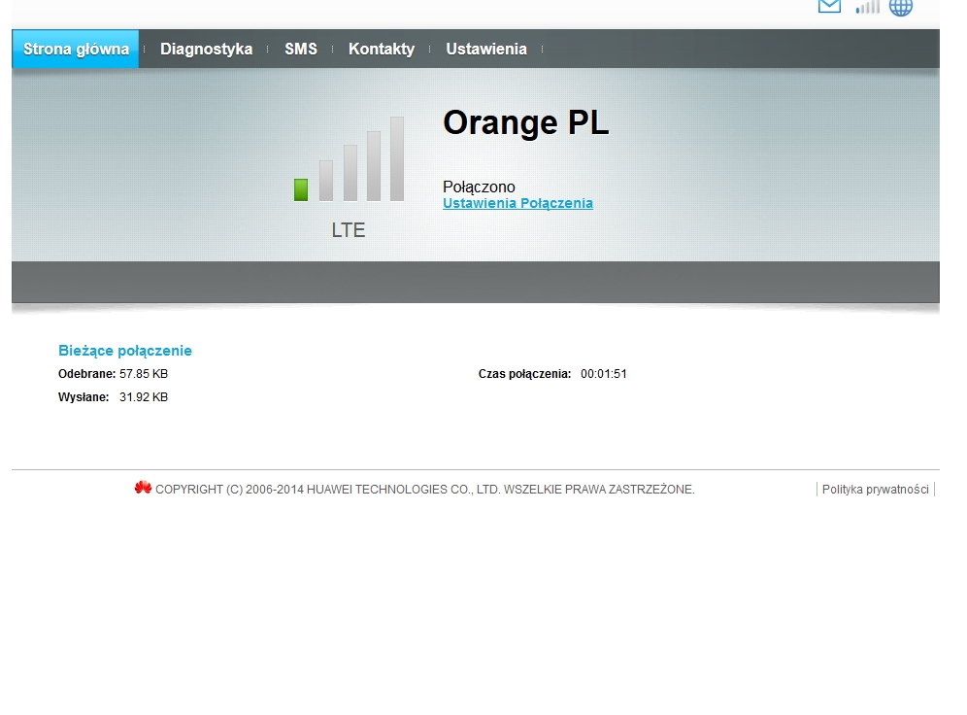Go to the SMS tab
The image size is (967, 715).
[301, 49]
